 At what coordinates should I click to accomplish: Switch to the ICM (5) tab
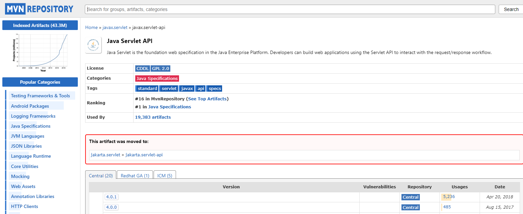(165, 175)
